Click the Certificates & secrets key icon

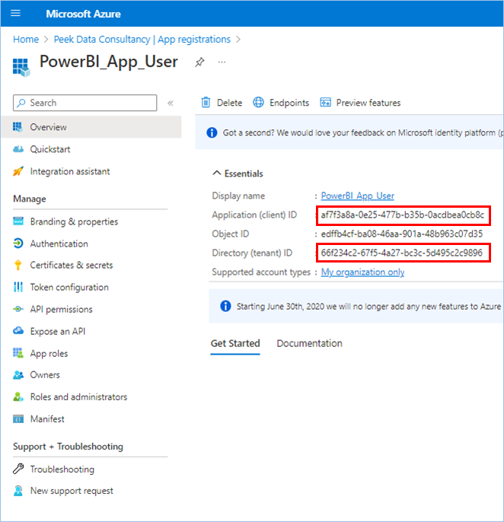(18, 265)
